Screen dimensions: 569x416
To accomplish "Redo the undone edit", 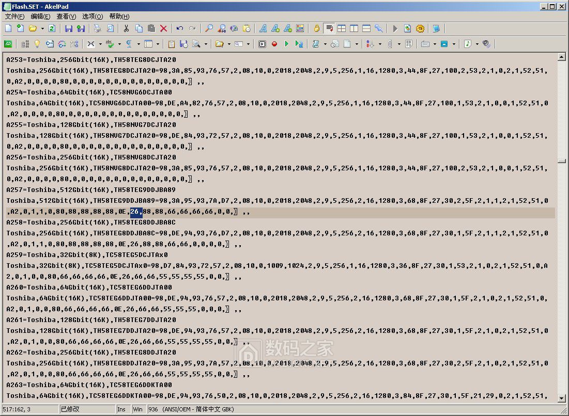I will [x=192, y=28].
